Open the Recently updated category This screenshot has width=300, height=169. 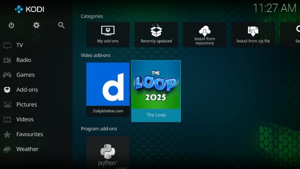click(156, 34)
